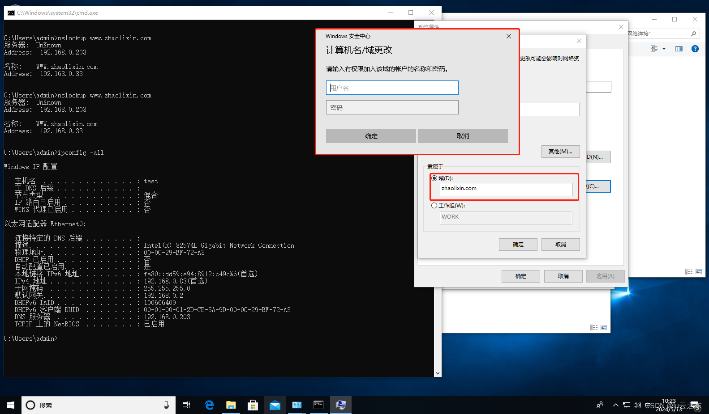
Task: Open Task View from the taskbar
Action: [x=186, y=405]
